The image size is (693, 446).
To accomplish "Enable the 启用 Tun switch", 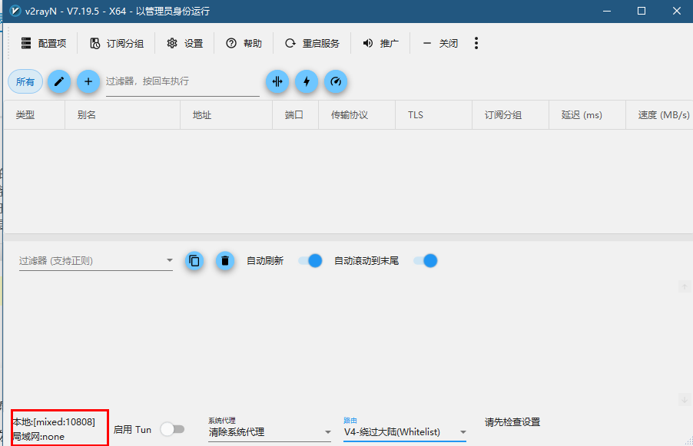I will coord(172,429).
